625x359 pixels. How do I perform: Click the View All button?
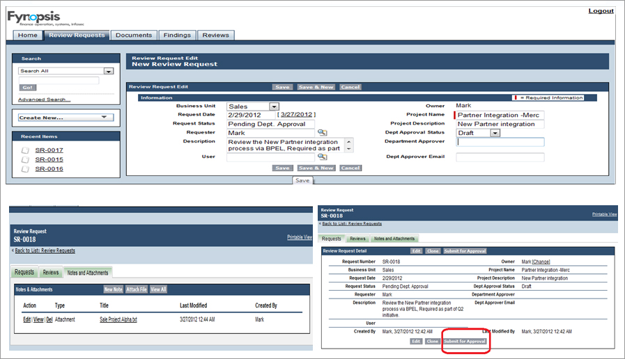point(158,289)
